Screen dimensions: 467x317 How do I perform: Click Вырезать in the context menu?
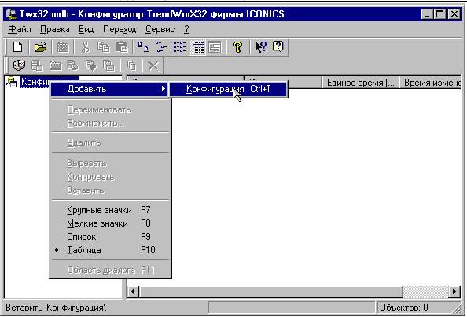(x=110, y=164)
